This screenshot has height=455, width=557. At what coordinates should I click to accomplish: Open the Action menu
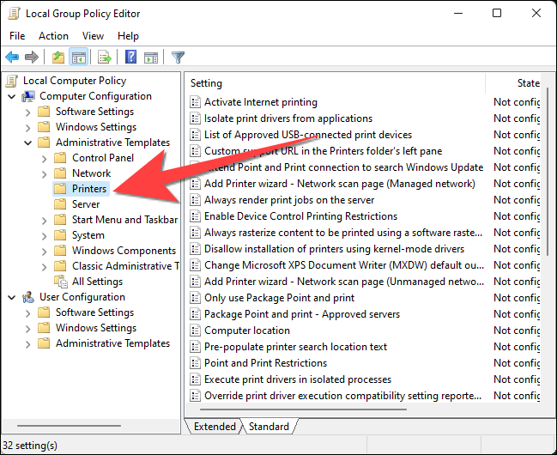tap(53, 36)
